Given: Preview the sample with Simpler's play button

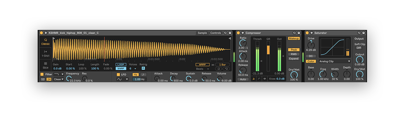Looking at the screenshot, I should click(x=46, y=33).
